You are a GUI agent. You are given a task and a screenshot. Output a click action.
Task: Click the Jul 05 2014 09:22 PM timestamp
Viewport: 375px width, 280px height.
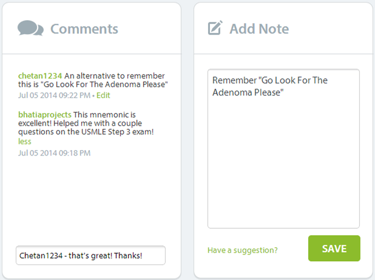(x=54, y=95)
